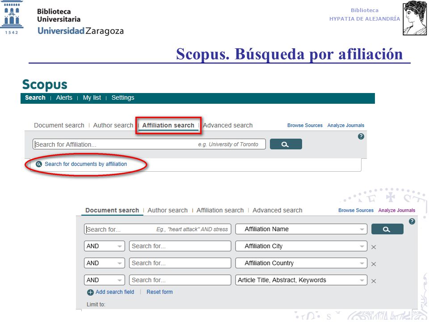Click the search magnifier button in the affiliation search
This screenshot has width=429, height=322.
286,144
